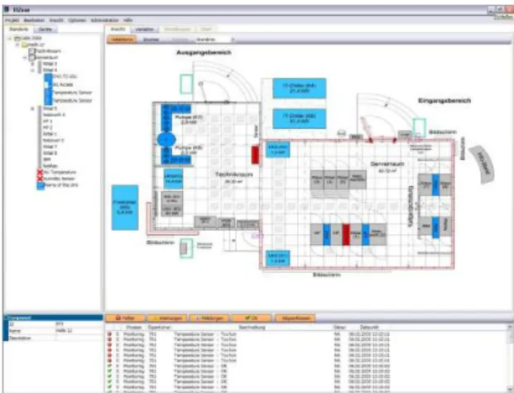Screen dimensions: 514x393
Task: Collapse the Halle 12 folder node
Action: click(x=17, y=45)
